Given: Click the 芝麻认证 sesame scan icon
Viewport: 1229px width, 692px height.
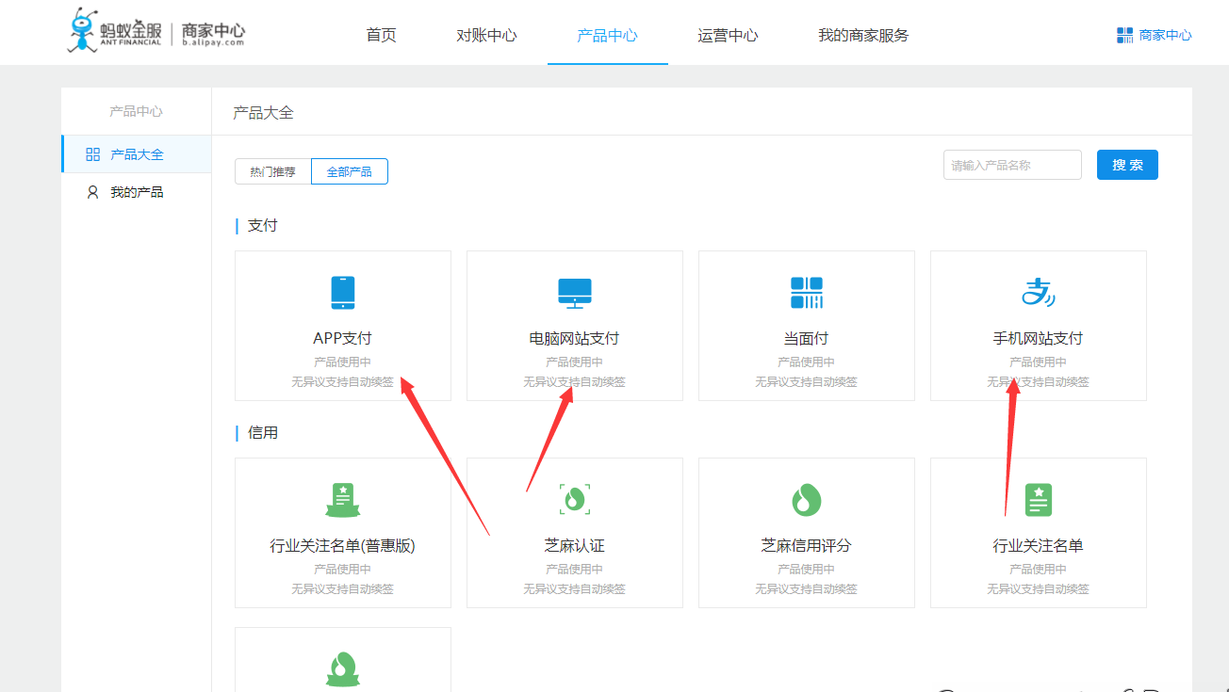Looking at the screenshot, I should [575, 499].
